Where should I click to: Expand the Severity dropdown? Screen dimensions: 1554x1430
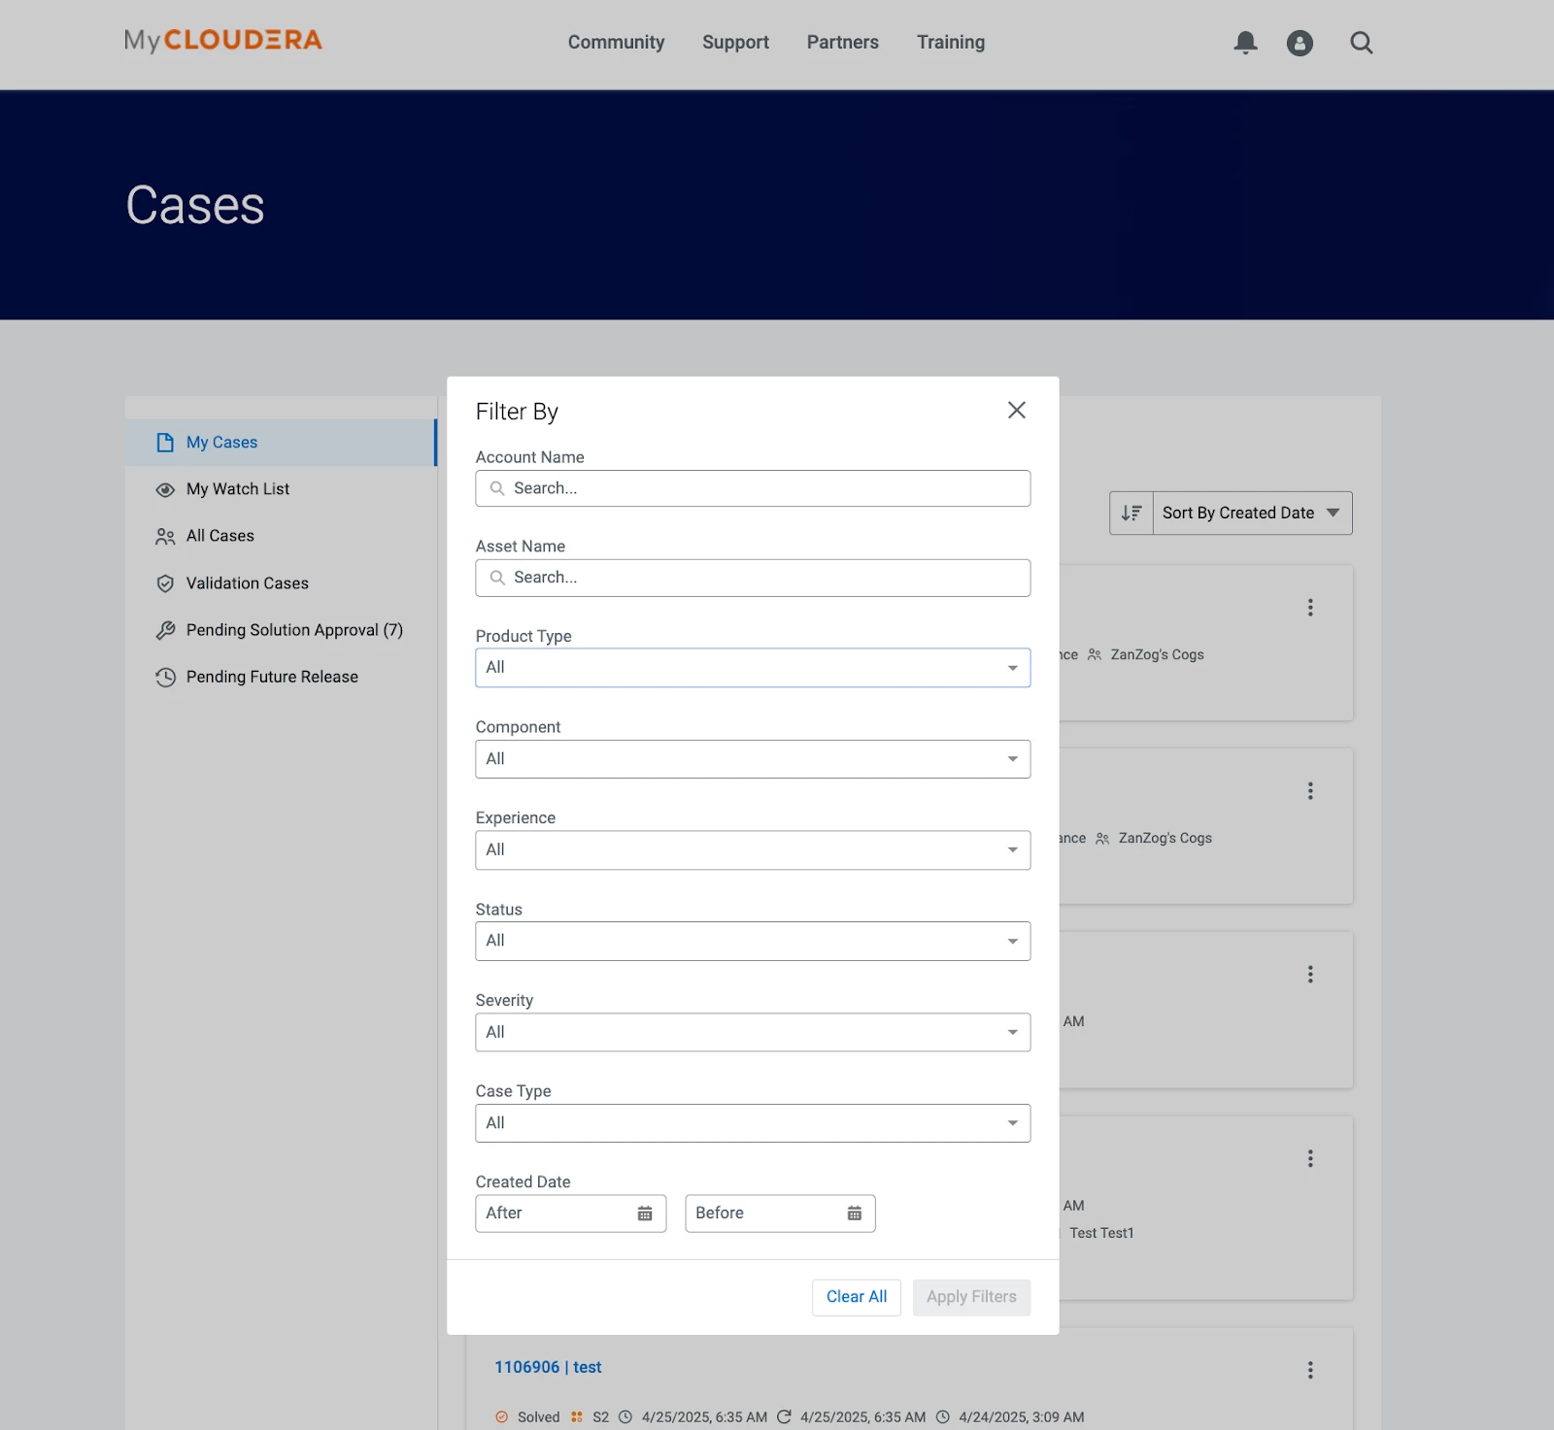click(753, 1032)
